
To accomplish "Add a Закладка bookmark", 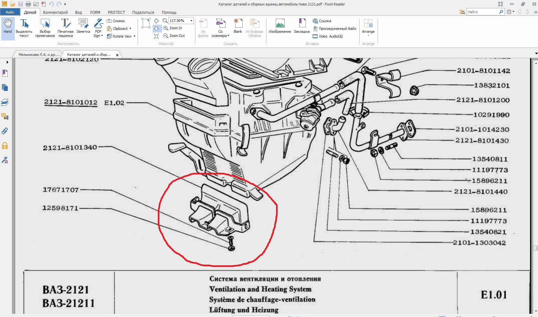I will coord(301,26).
